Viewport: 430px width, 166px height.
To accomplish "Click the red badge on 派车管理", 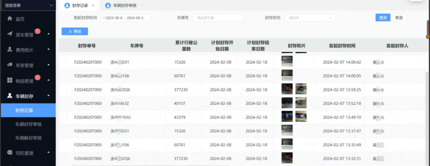I will (37, 31).
